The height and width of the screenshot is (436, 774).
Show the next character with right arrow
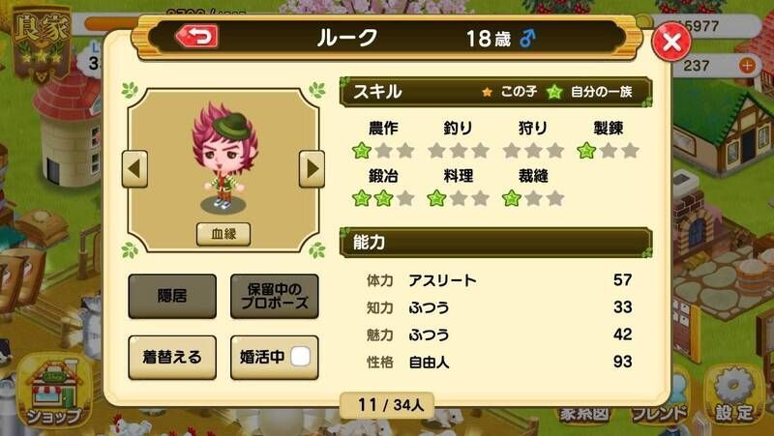click(x=312, y=169)
